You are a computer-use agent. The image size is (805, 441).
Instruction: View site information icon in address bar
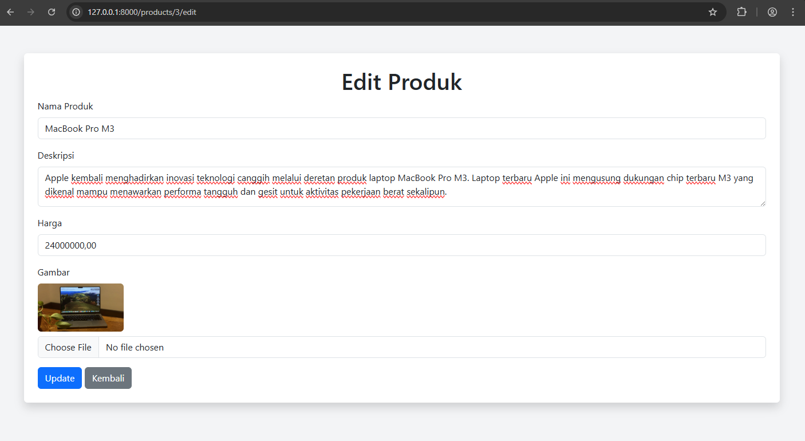(76, 12)
